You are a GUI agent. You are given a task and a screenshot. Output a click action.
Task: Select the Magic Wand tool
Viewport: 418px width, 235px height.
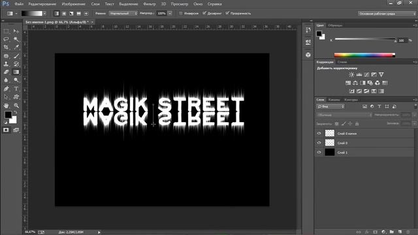pos(16,39)
